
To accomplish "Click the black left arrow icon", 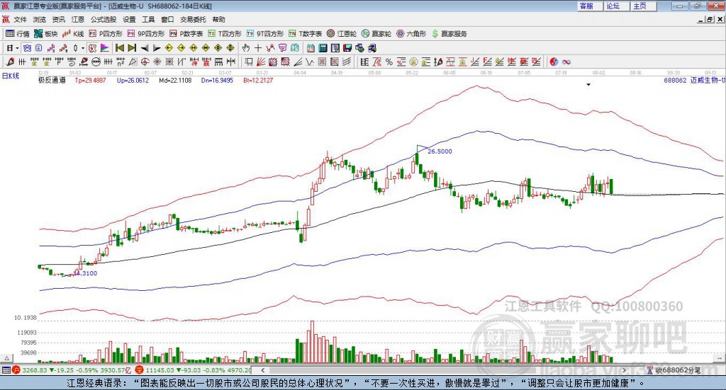I will pyautogui.click(x=145, y=48).
